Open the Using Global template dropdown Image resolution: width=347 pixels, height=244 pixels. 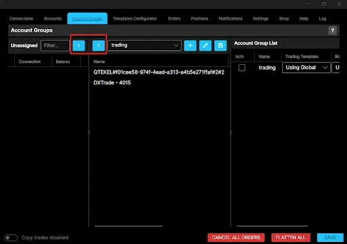pyautogui.click(x=306, y=68)
